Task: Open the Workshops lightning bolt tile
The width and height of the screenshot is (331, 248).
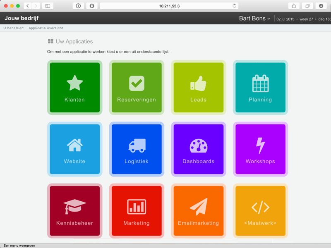Action: (x=260, y=149)
